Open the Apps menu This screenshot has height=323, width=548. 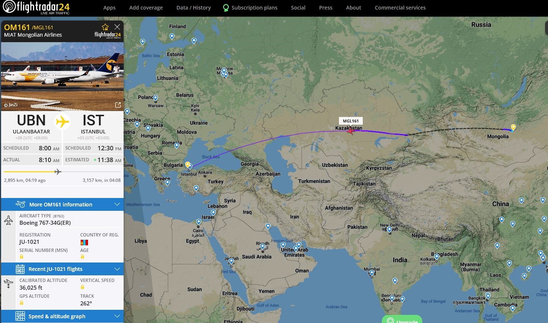click(x=109, y=8)
